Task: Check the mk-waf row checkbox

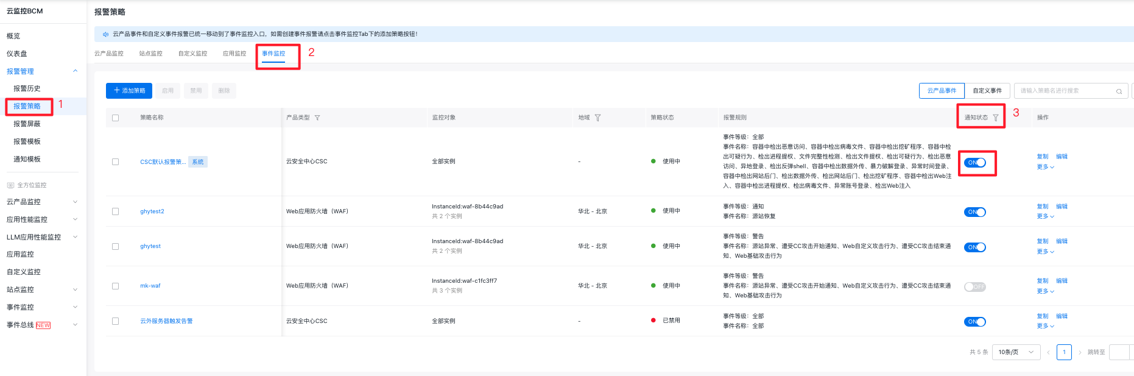Action: tap(115, 286)
